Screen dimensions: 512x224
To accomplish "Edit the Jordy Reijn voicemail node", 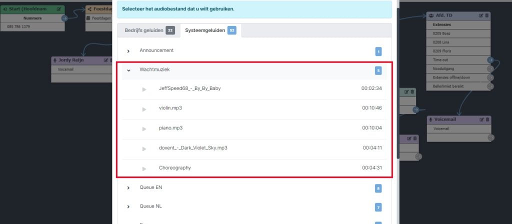I will pyautogui.click(x=106, y=60).
